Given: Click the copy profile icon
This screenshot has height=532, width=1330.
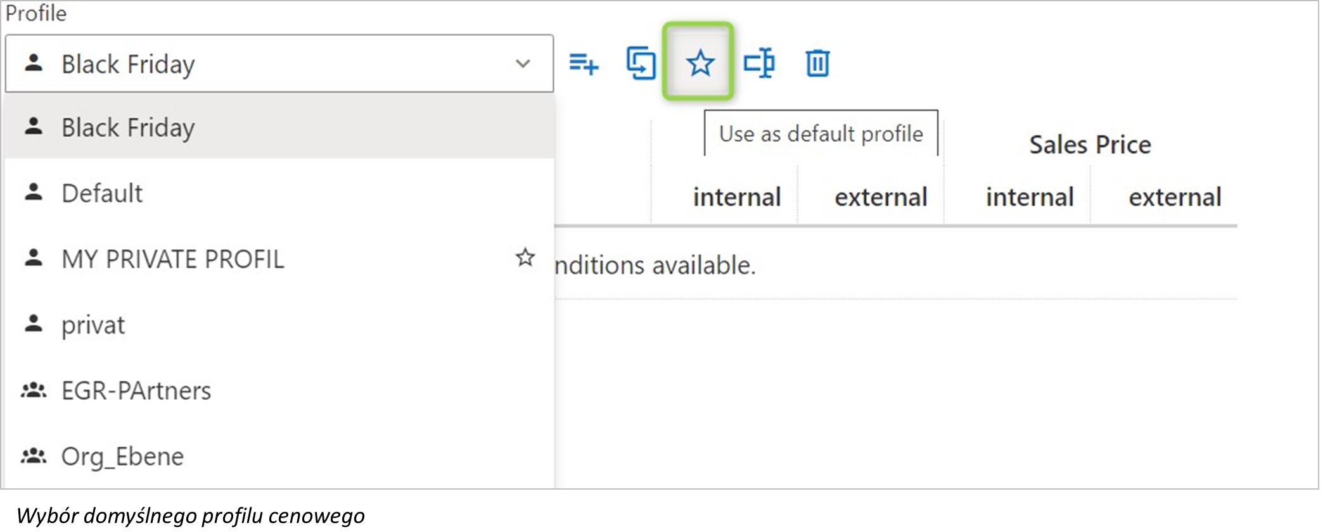Looking at the screenshot, I should tap(641, 63).
